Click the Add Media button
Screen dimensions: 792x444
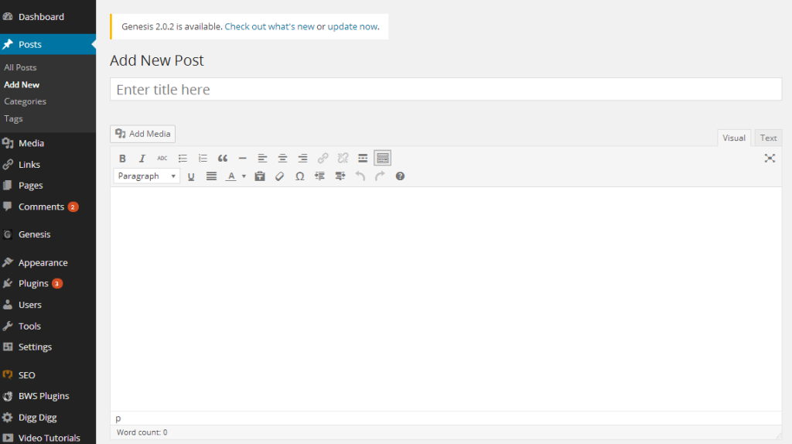[143, 134]
